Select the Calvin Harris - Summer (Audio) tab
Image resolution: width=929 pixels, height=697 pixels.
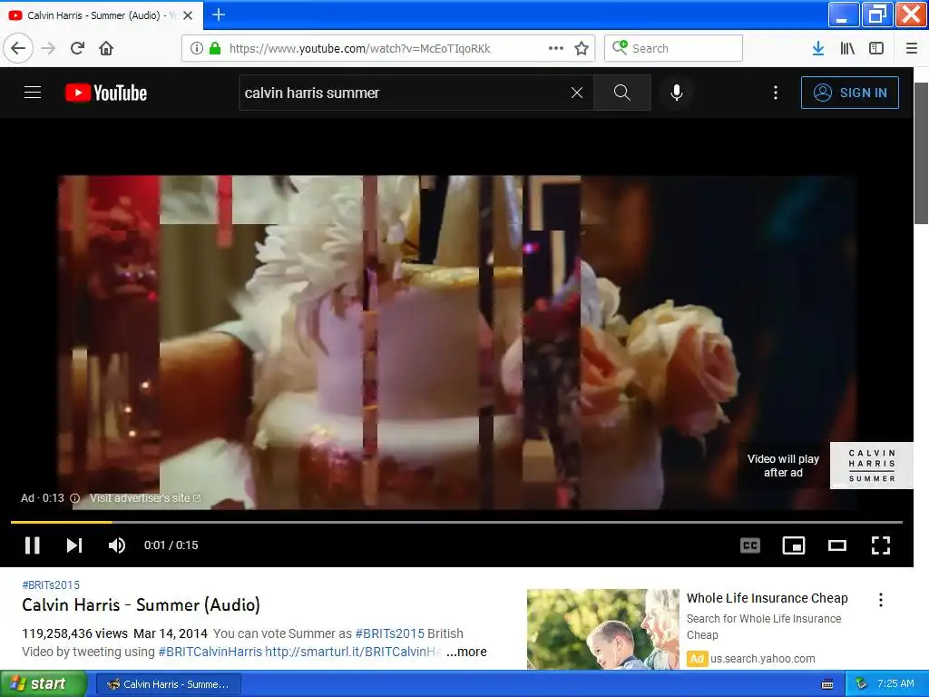coord(102,15)
